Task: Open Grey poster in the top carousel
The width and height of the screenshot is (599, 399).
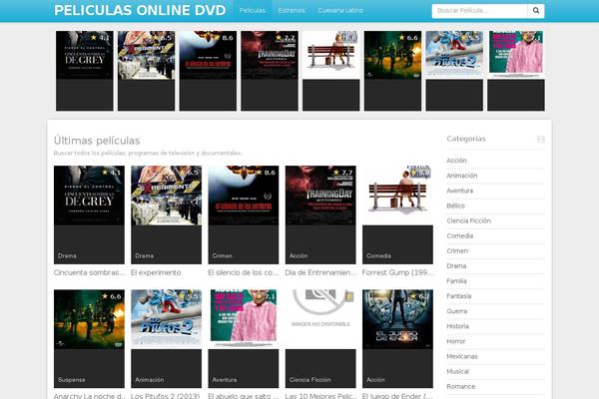Action: point(85,71)
